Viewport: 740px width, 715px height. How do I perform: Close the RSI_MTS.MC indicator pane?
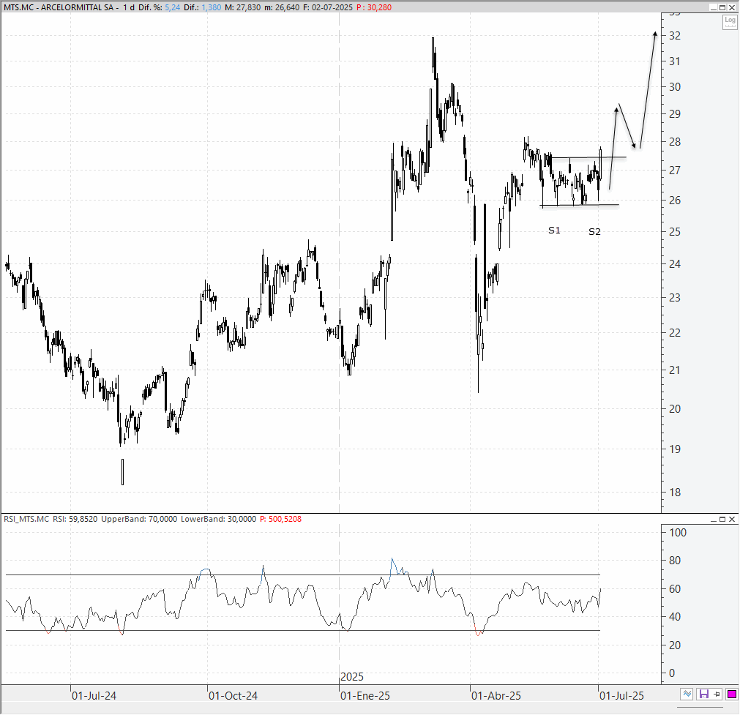(x=731, y=519)
